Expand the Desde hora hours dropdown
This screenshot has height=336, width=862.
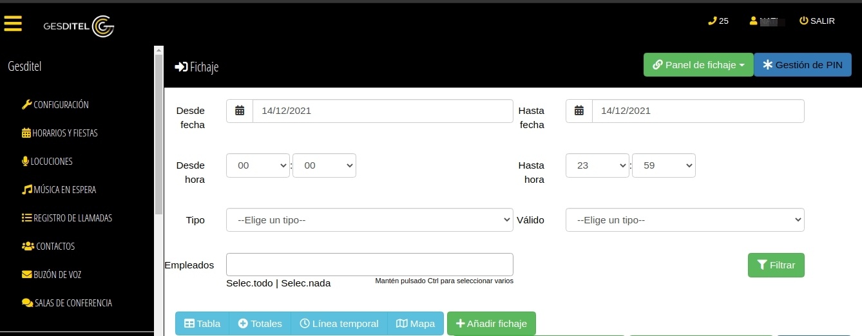click(258, 165)
